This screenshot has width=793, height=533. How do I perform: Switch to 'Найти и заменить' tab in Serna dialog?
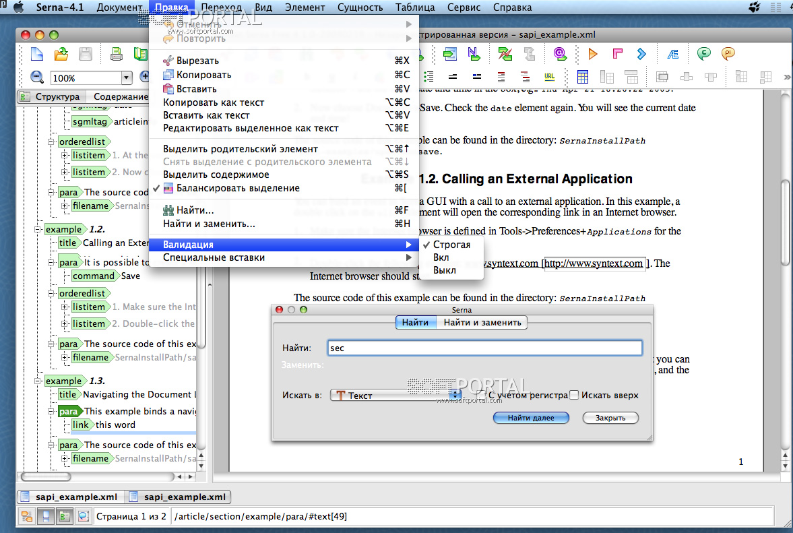tap(482, 323)
